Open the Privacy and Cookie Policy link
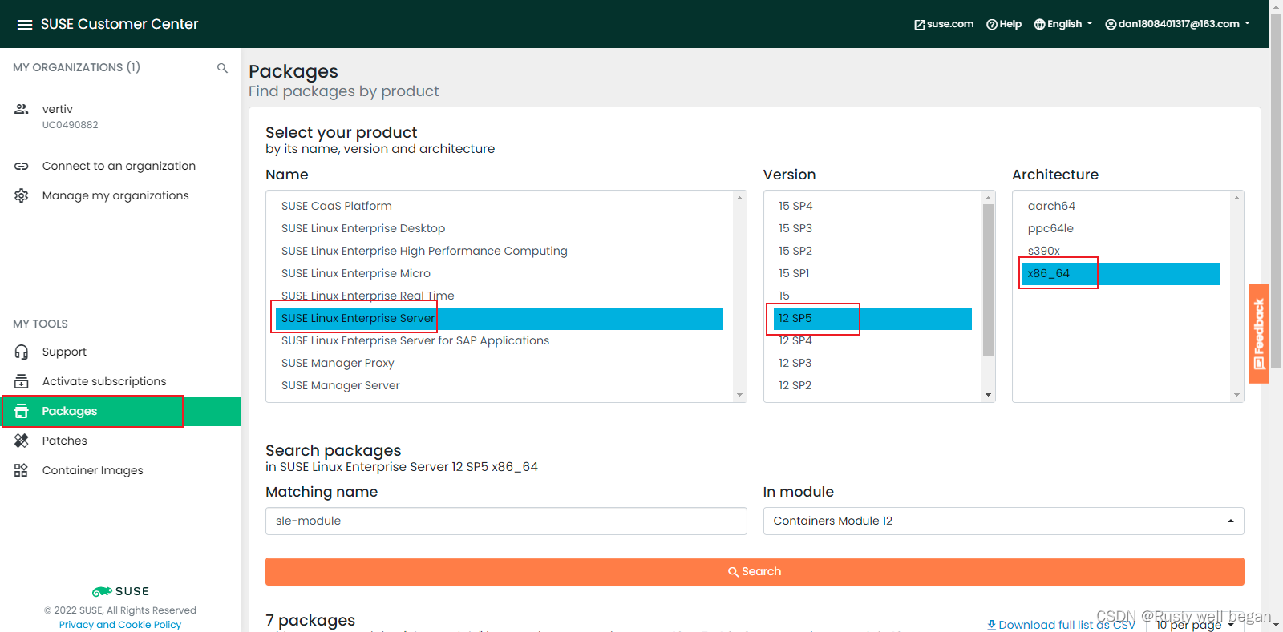Image resolution: width=1283 pixels, height=632 pixels. (120, 625)
